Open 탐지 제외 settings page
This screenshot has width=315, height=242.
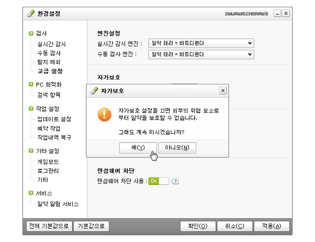pos(49,62)
